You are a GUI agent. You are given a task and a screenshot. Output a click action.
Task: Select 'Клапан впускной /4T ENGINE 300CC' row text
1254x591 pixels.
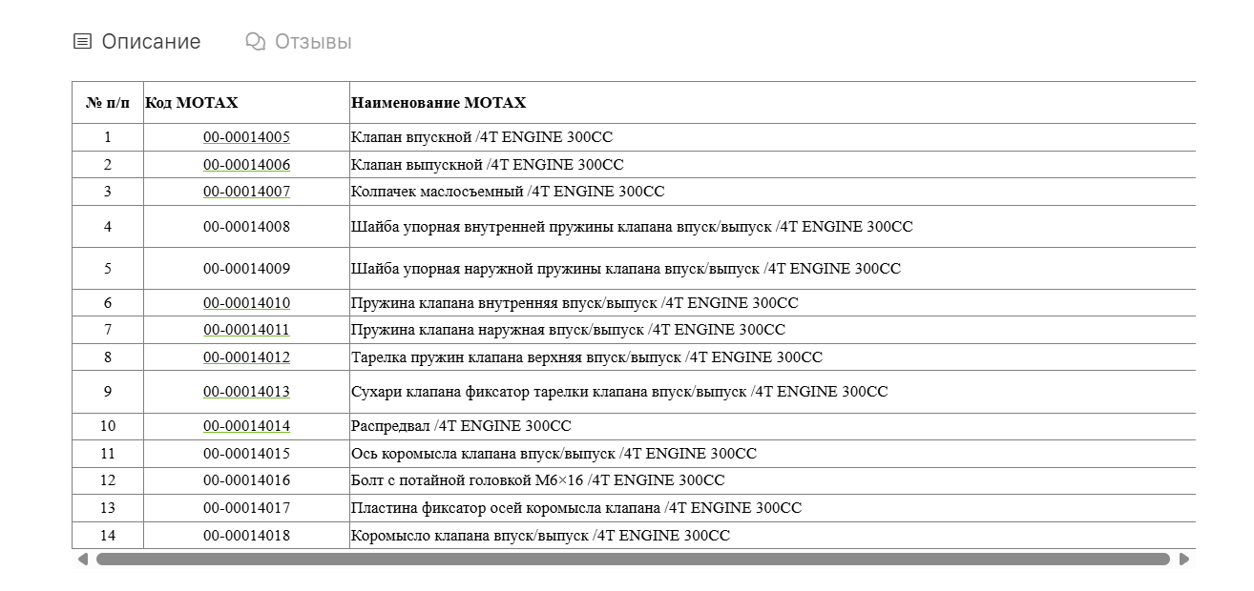482,137
